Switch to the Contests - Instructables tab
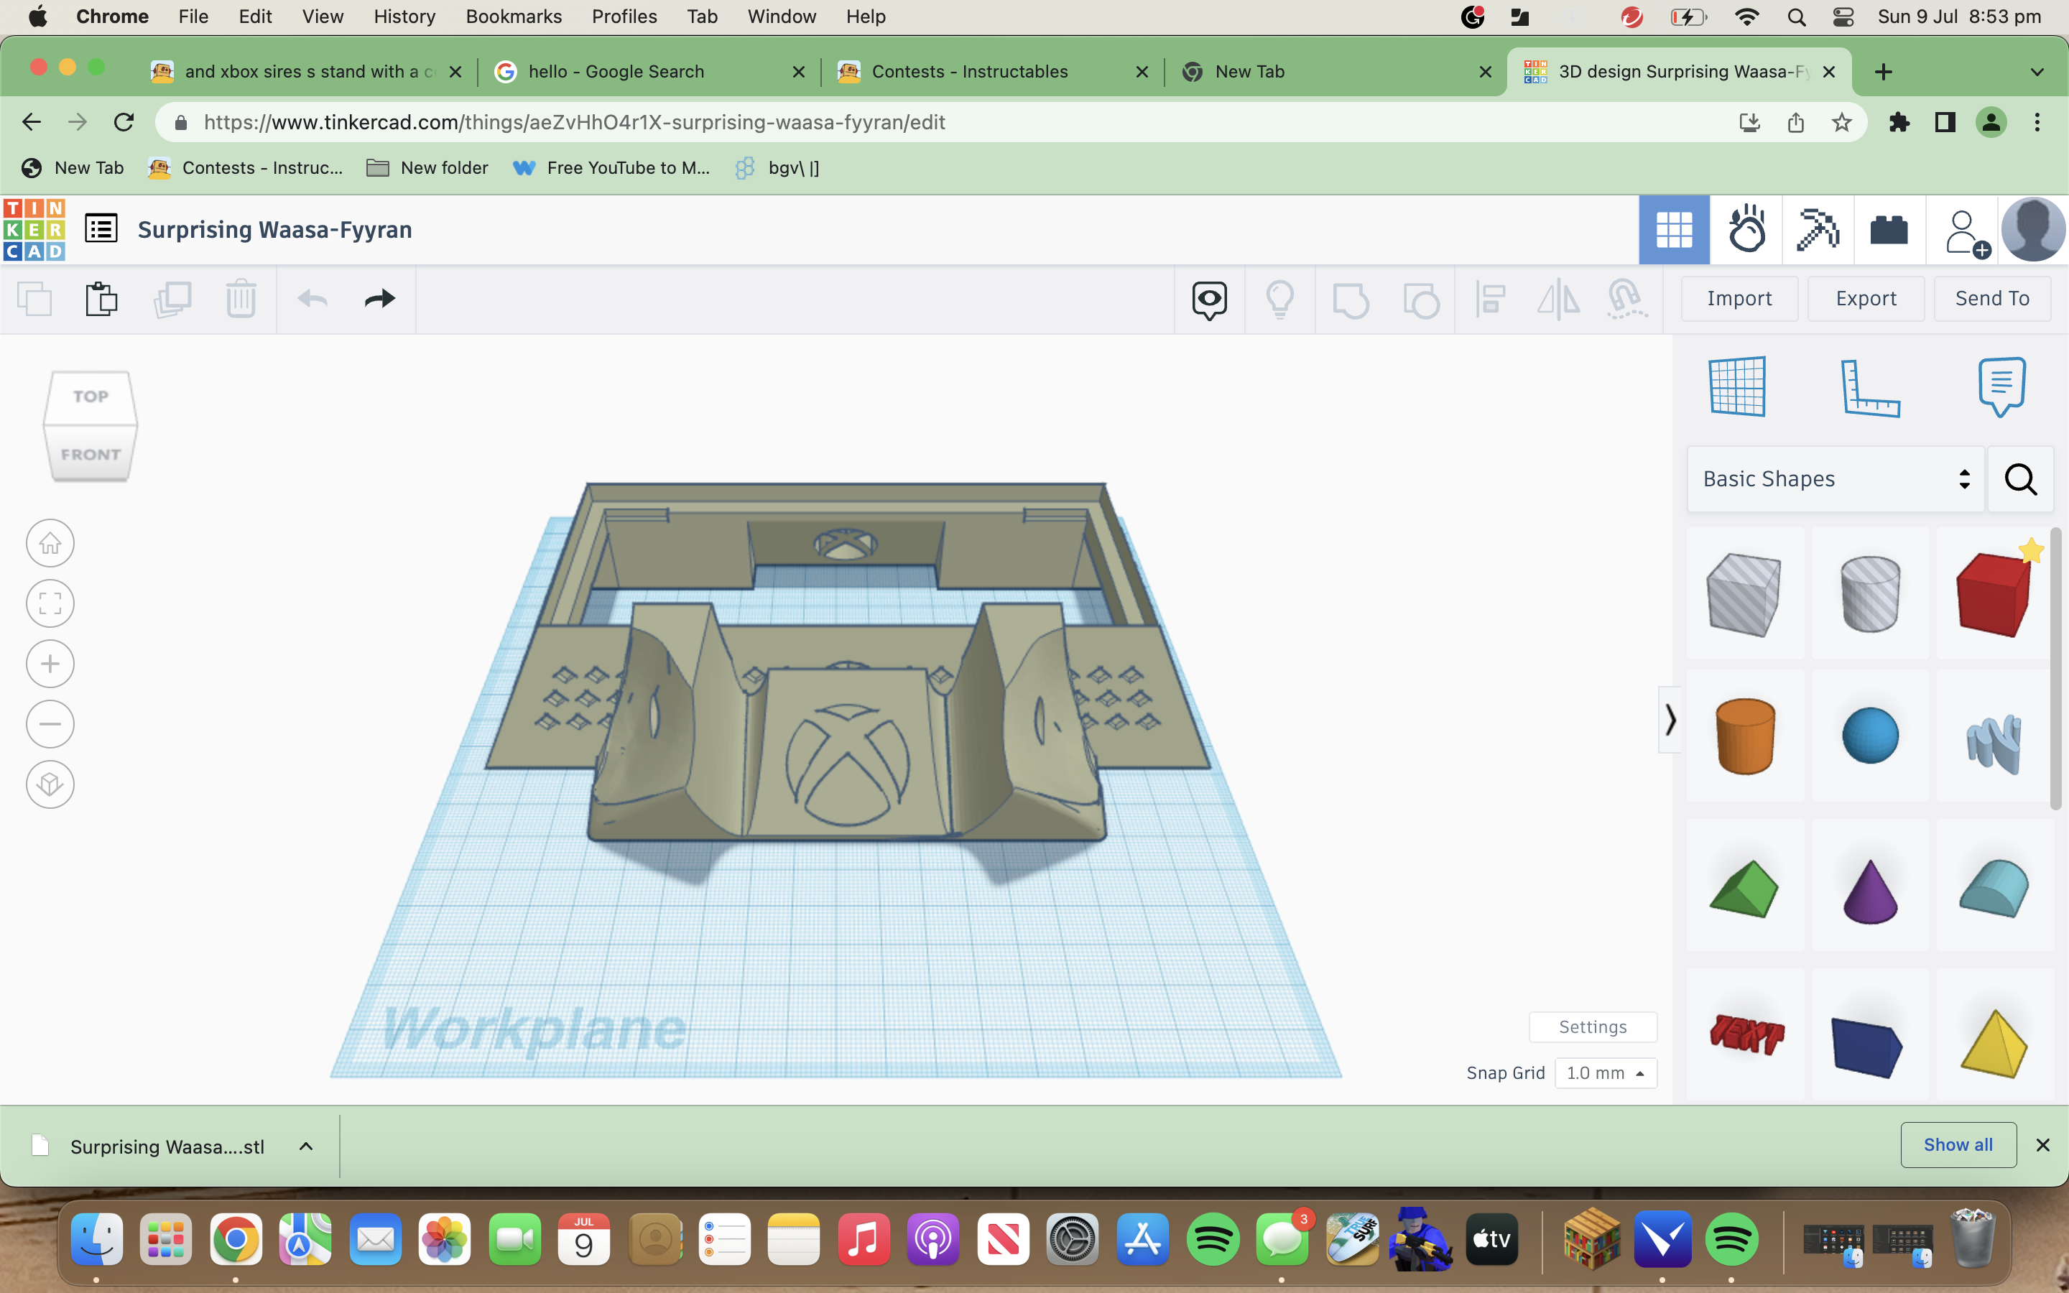Viewport: 2069px width, 1293px height. 991,72
